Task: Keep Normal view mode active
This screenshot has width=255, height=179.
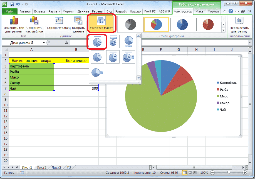Action: pos(185,173)
